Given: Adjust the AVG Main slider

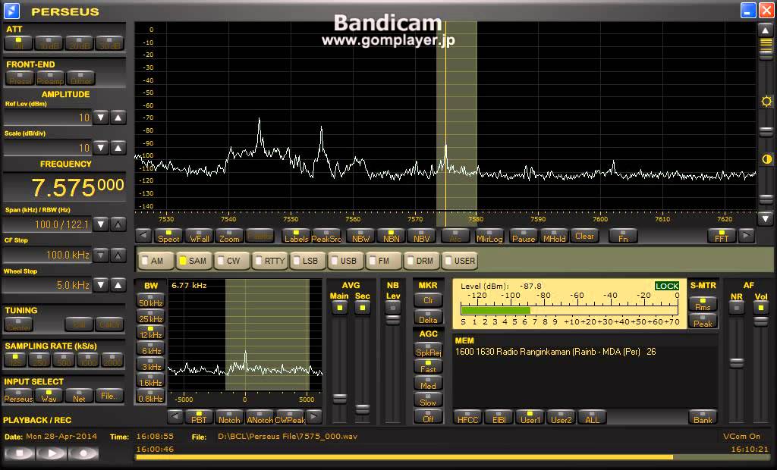Looking at the screenshot, I should click(339, 398).
